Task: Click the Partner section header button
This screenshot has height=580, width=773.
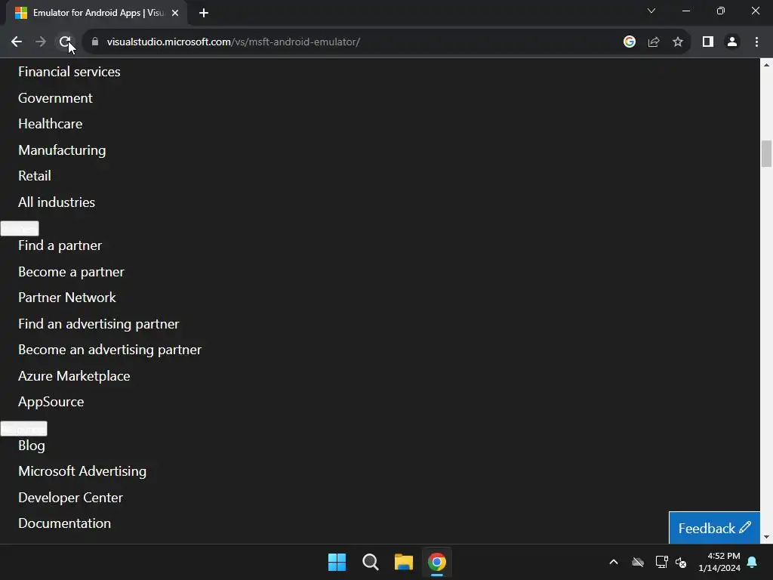Action: (20, 228)
